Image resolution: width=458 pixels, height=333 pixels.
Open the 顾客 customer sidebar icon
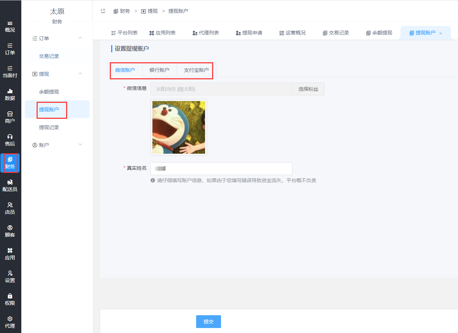point(10,232)
